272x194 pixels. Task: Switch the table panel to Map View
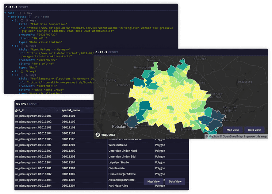click(153, 182)
